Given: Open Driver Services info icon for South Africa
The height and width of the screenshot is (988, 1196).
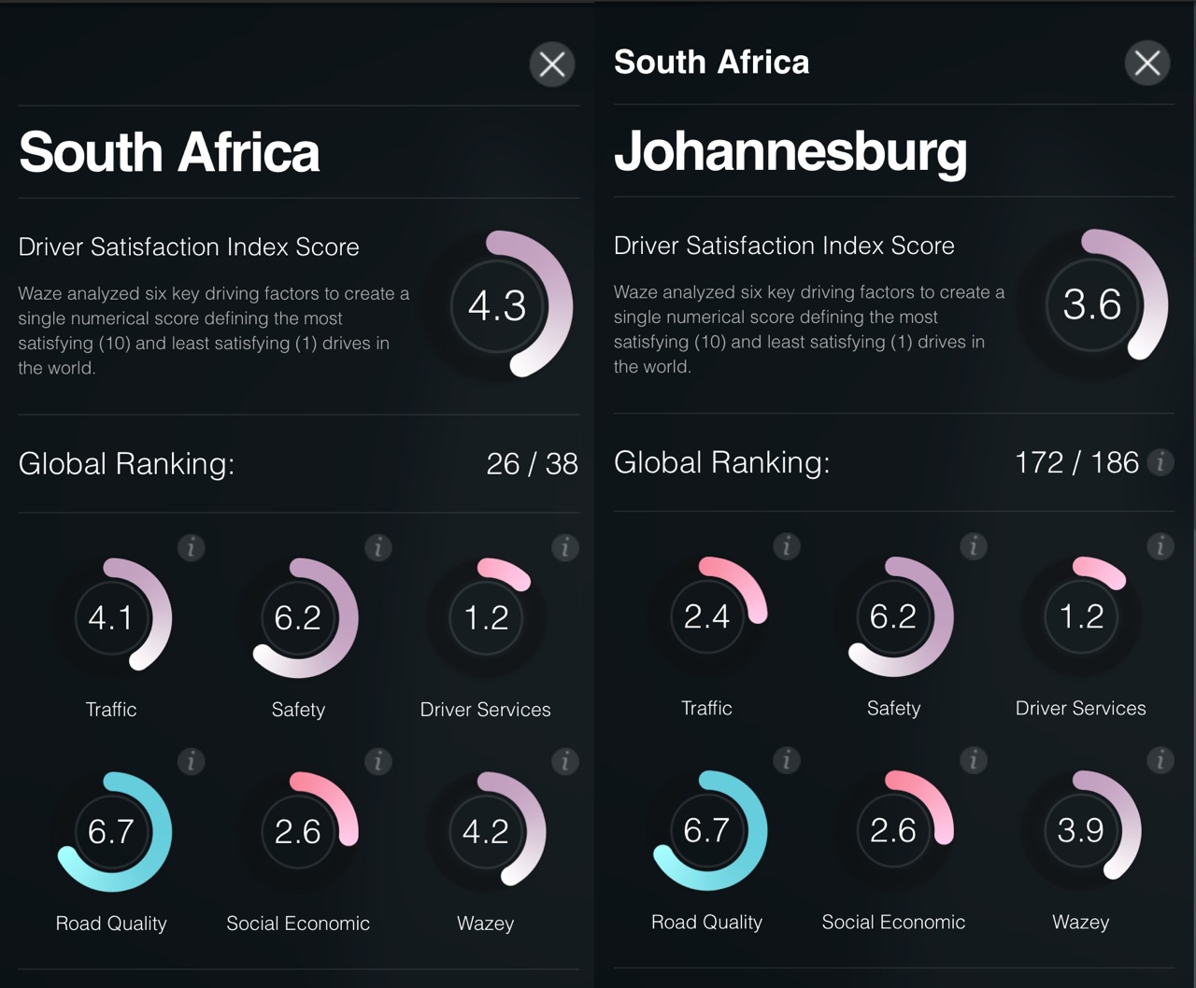Looking at the screenshot, I should [x=565, y=548].
